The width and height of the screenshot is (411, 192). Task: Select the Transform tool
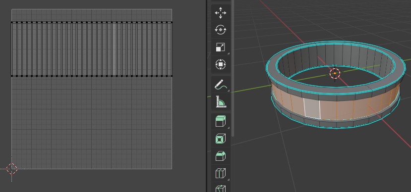(x=221, y=64)
